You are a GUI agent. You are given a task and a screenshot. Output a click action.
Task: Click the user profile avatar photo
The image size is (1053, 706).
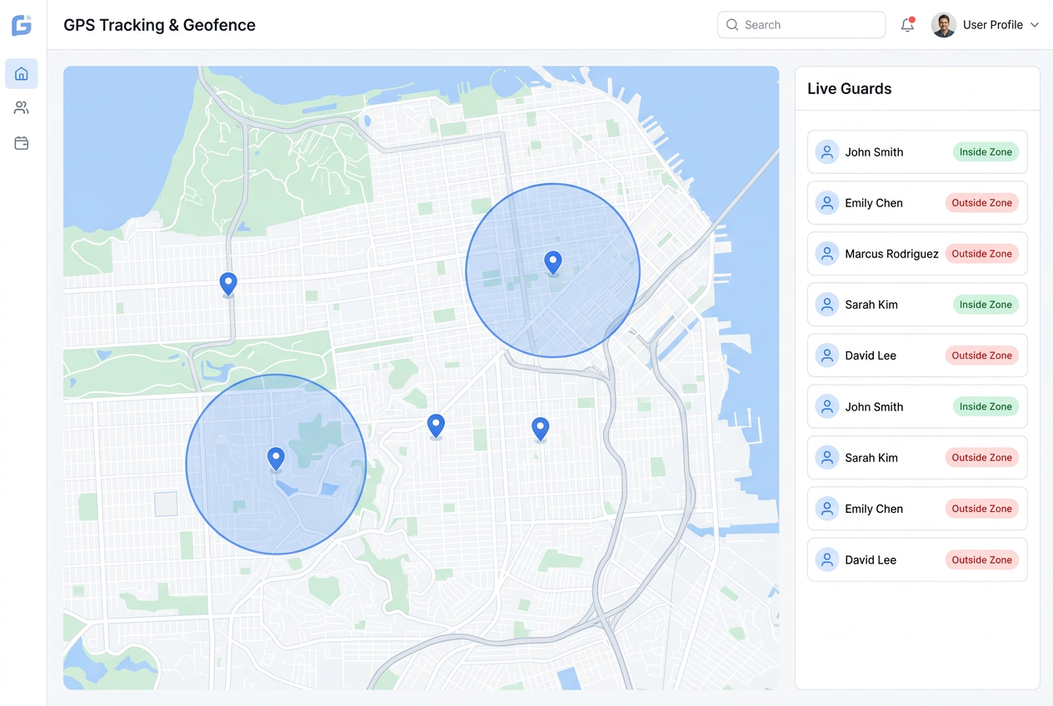tap(943, 25)
